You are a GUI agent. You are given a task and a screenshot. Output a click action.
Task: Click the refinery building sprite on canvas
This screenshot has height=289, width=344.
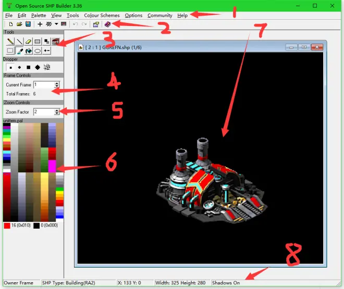pyautogui.click(x=212, y=181)
